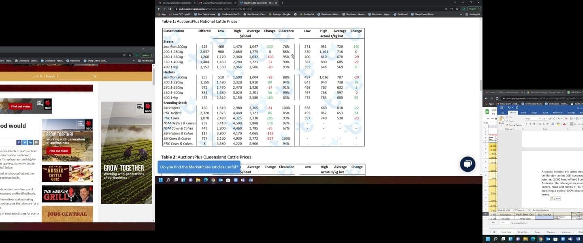583x243 pixels.
Task: Toggle Italic in the Word ribbon
Action: [530, 124]
